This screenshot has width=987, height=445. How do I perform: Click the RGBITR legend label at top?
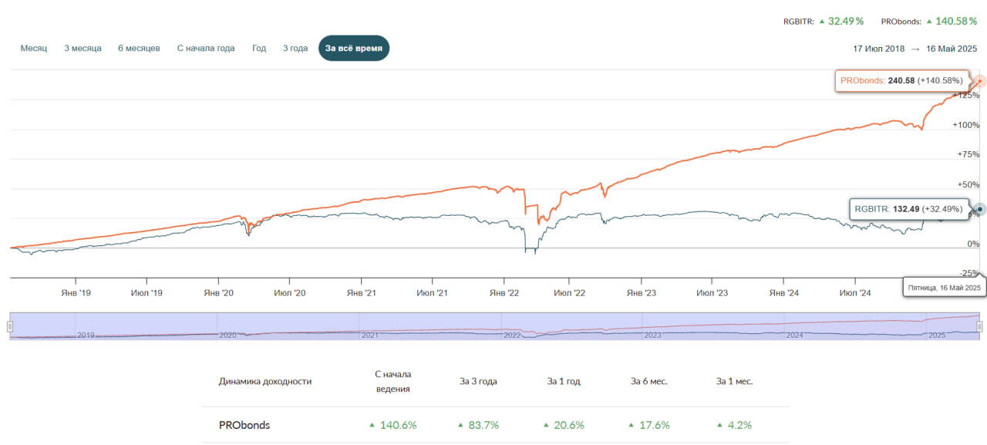point(799,22)
